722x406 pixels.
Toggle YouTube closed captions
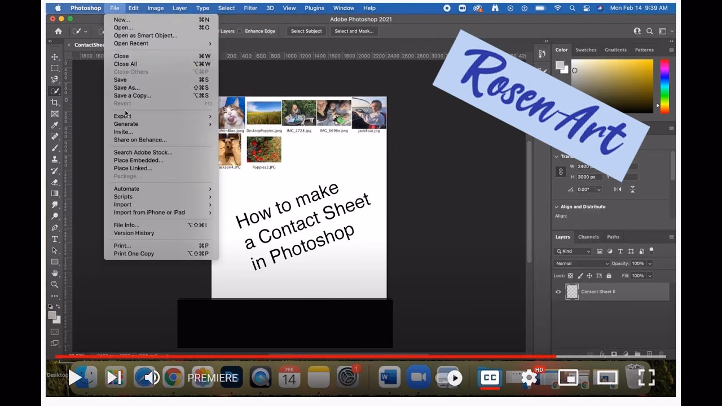490,377
